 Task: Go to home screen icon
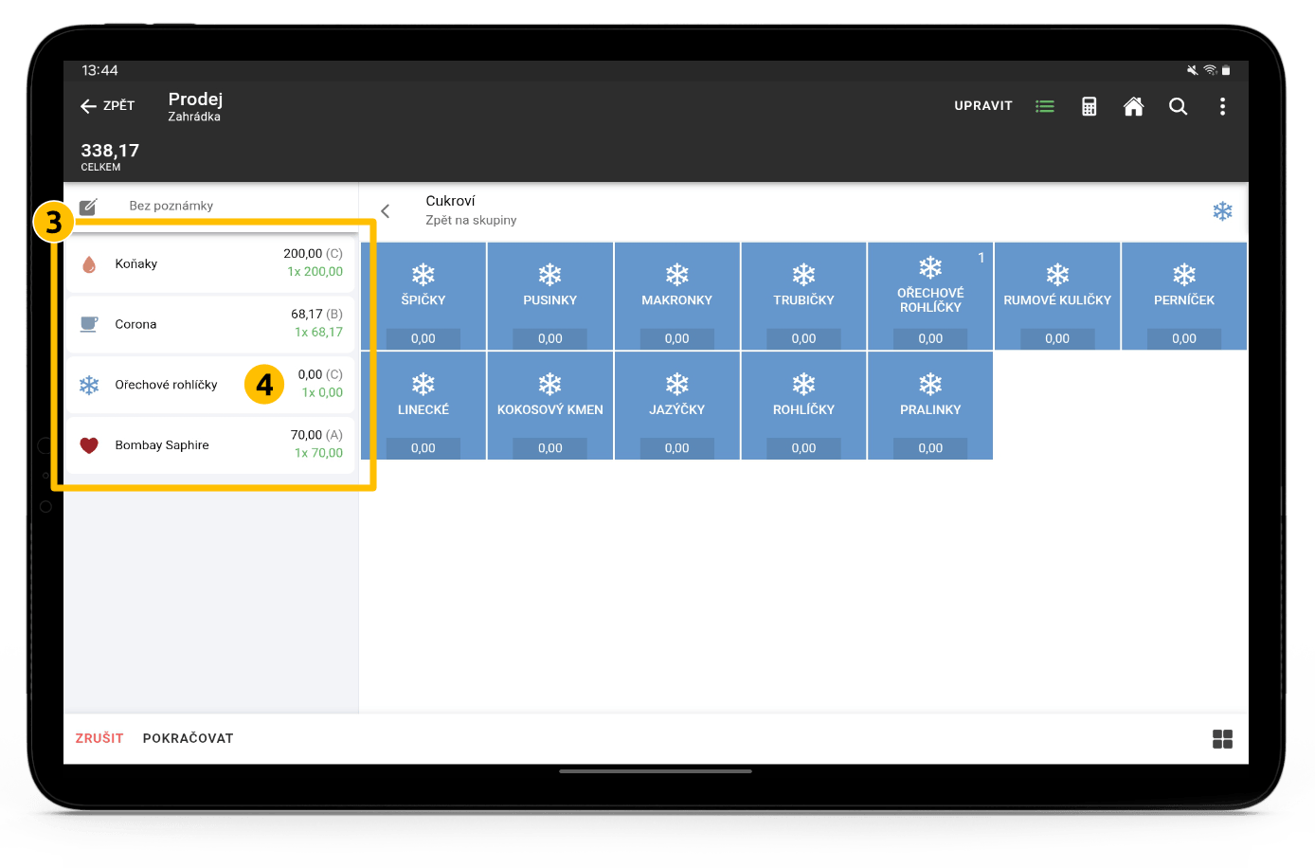[x=1133, y=106]
